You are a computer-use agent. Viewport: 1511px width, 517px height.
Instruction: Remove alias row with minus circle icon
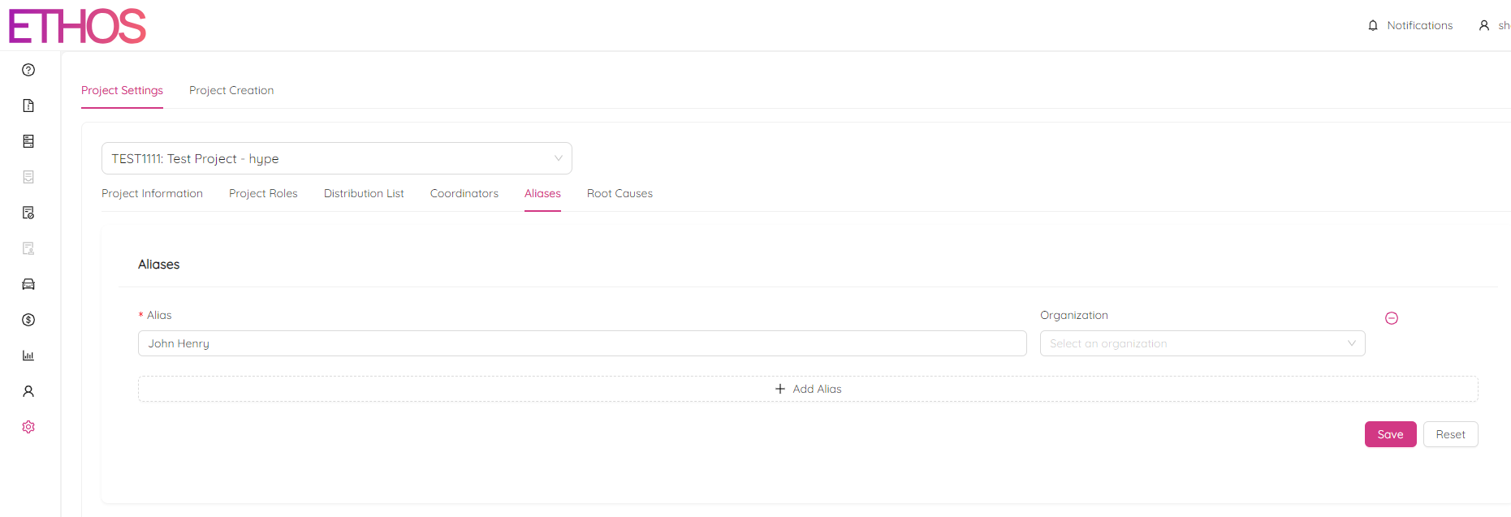point(1391,318)
